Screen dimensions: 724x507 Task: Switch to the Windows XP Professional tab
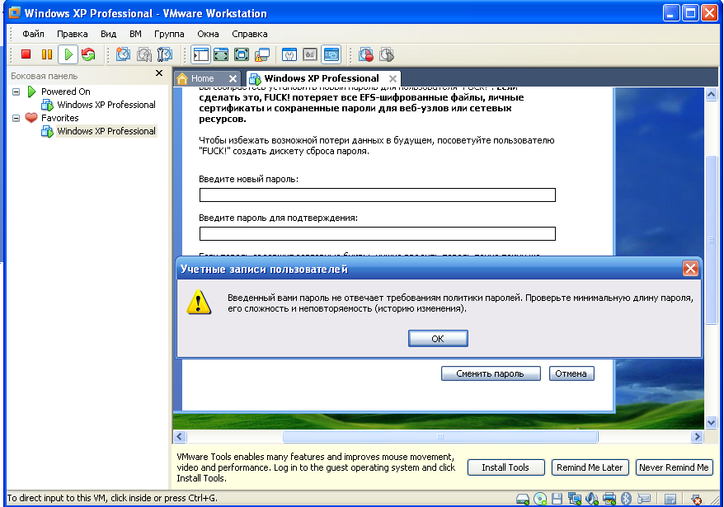click(322, 78)
